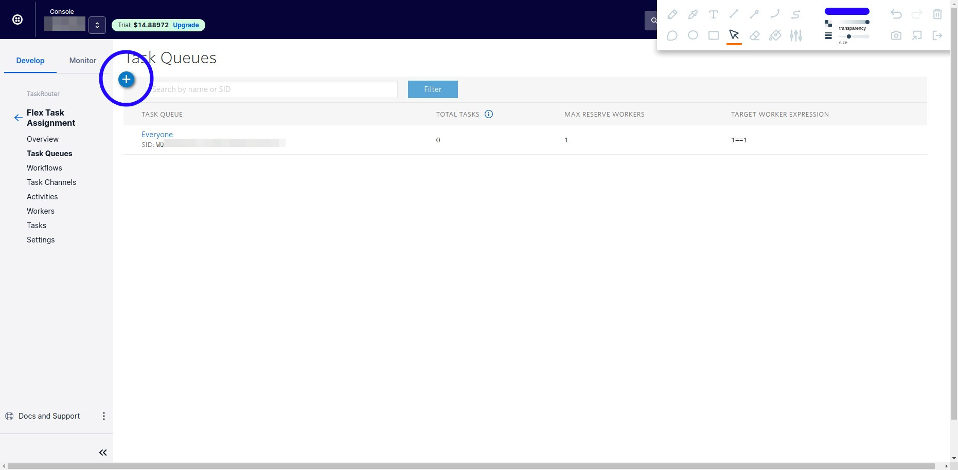958x470 pixels.
Task: Open Task Channels in the sidebar
Action: click(x=51, y=182)
